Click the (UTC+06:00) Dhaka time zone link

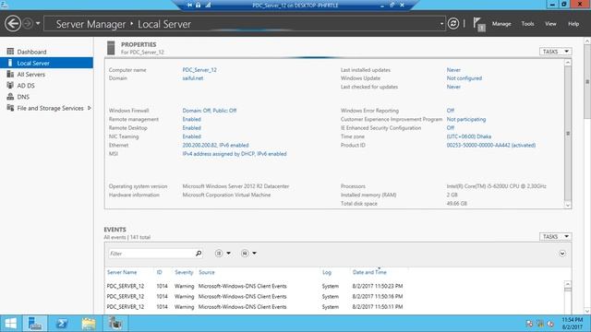[468, 136]
